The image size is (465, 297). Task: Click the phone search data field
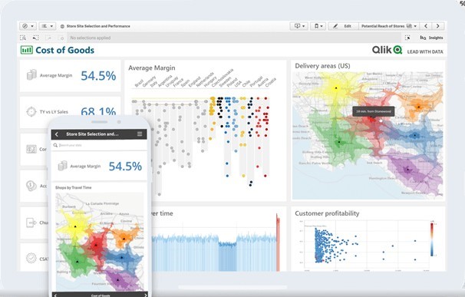click(99, 145)
